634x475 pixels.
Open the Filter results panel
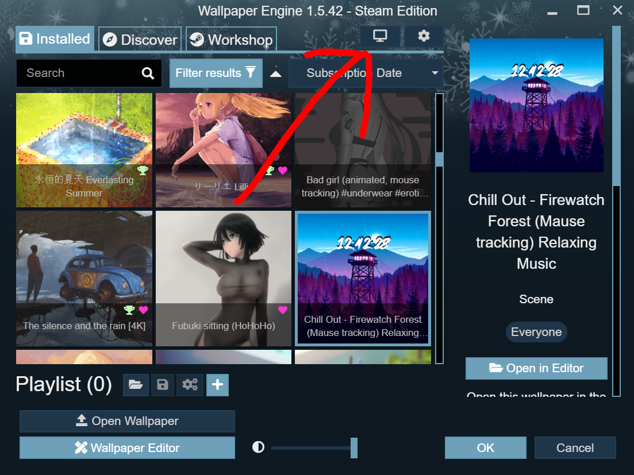(x=216, y=73)
